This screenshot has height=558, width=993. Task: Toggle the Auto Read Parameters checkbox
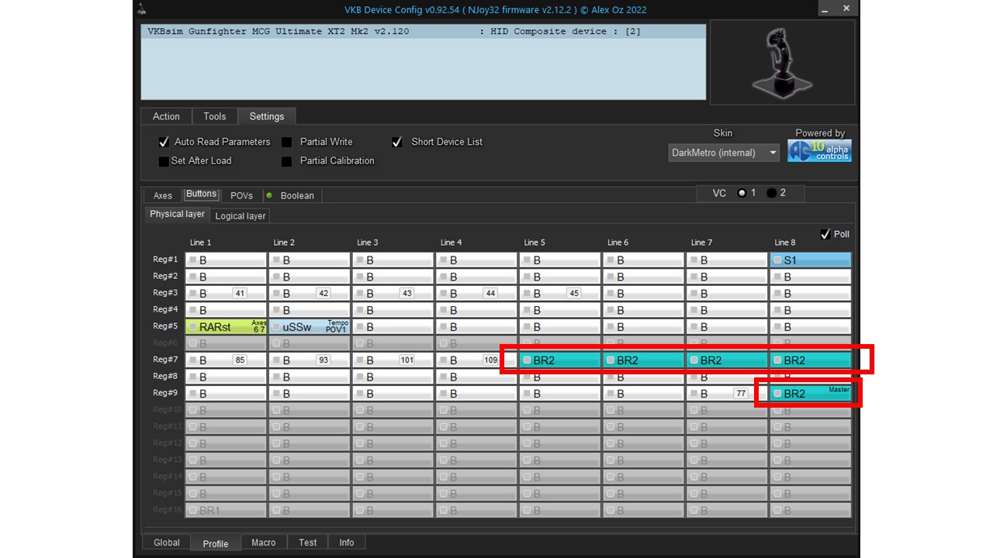[164, 142]
